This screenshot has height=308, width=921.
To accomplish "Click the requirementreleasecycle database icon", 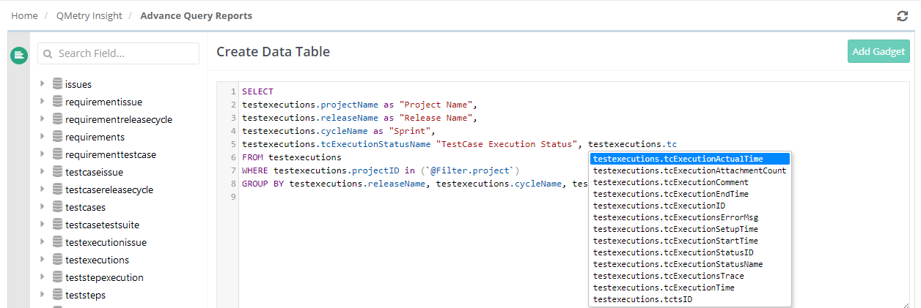I will click(x=58, y=119).
